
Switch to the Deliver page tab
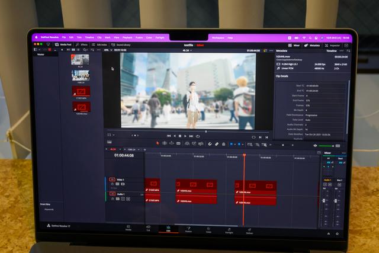[249, 231]
